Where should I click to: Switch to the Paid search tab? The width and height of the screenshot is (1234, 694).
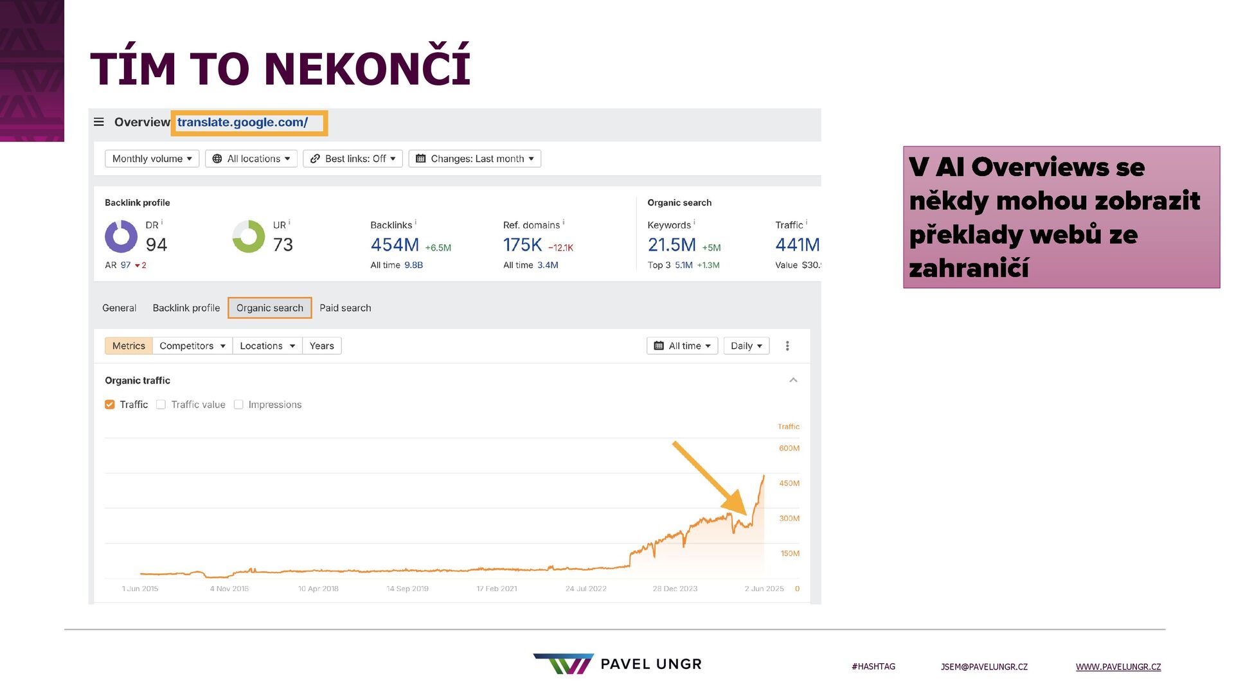tap(345, 308)
